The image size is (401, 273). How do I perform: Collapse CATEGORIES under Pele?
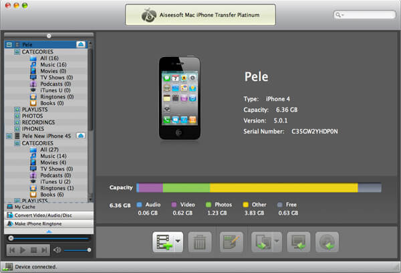tap(17, 52)
